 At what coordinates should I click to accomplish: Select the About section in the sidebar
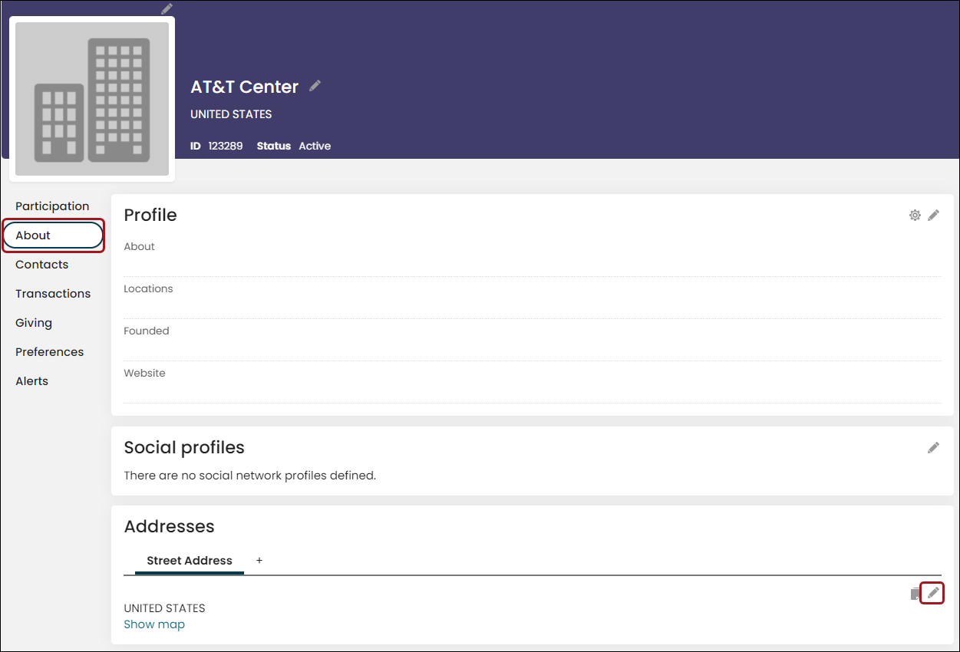53,235
